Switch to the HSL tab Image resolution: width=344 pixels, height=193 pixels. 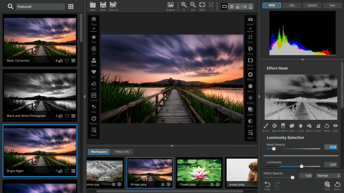click(292, 5)
